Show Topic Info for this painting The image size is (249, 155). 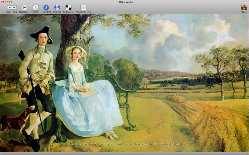46,7
